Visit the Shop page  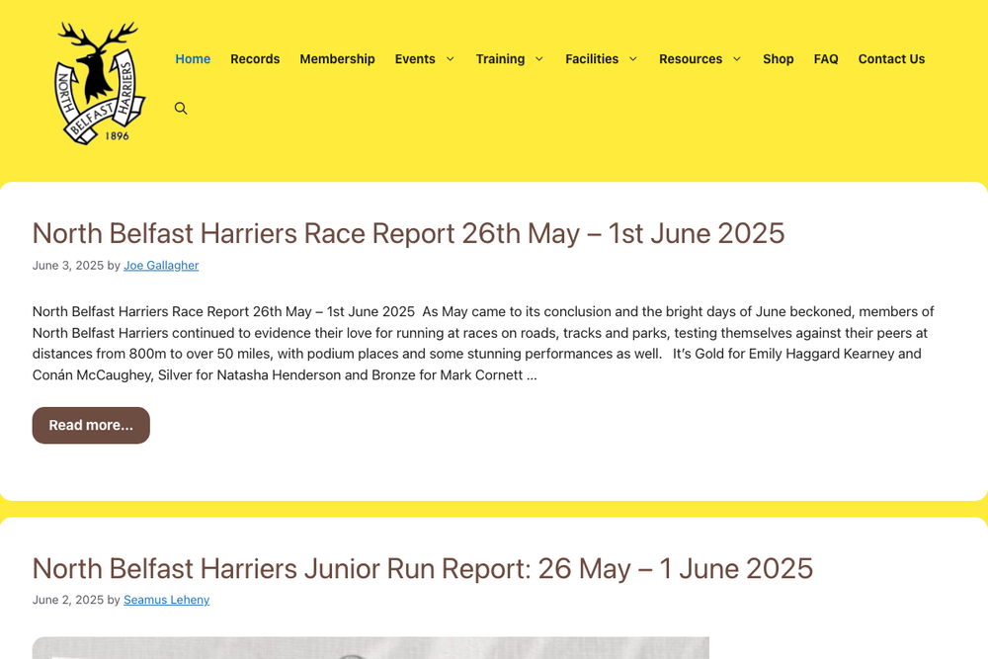(779, 58)
